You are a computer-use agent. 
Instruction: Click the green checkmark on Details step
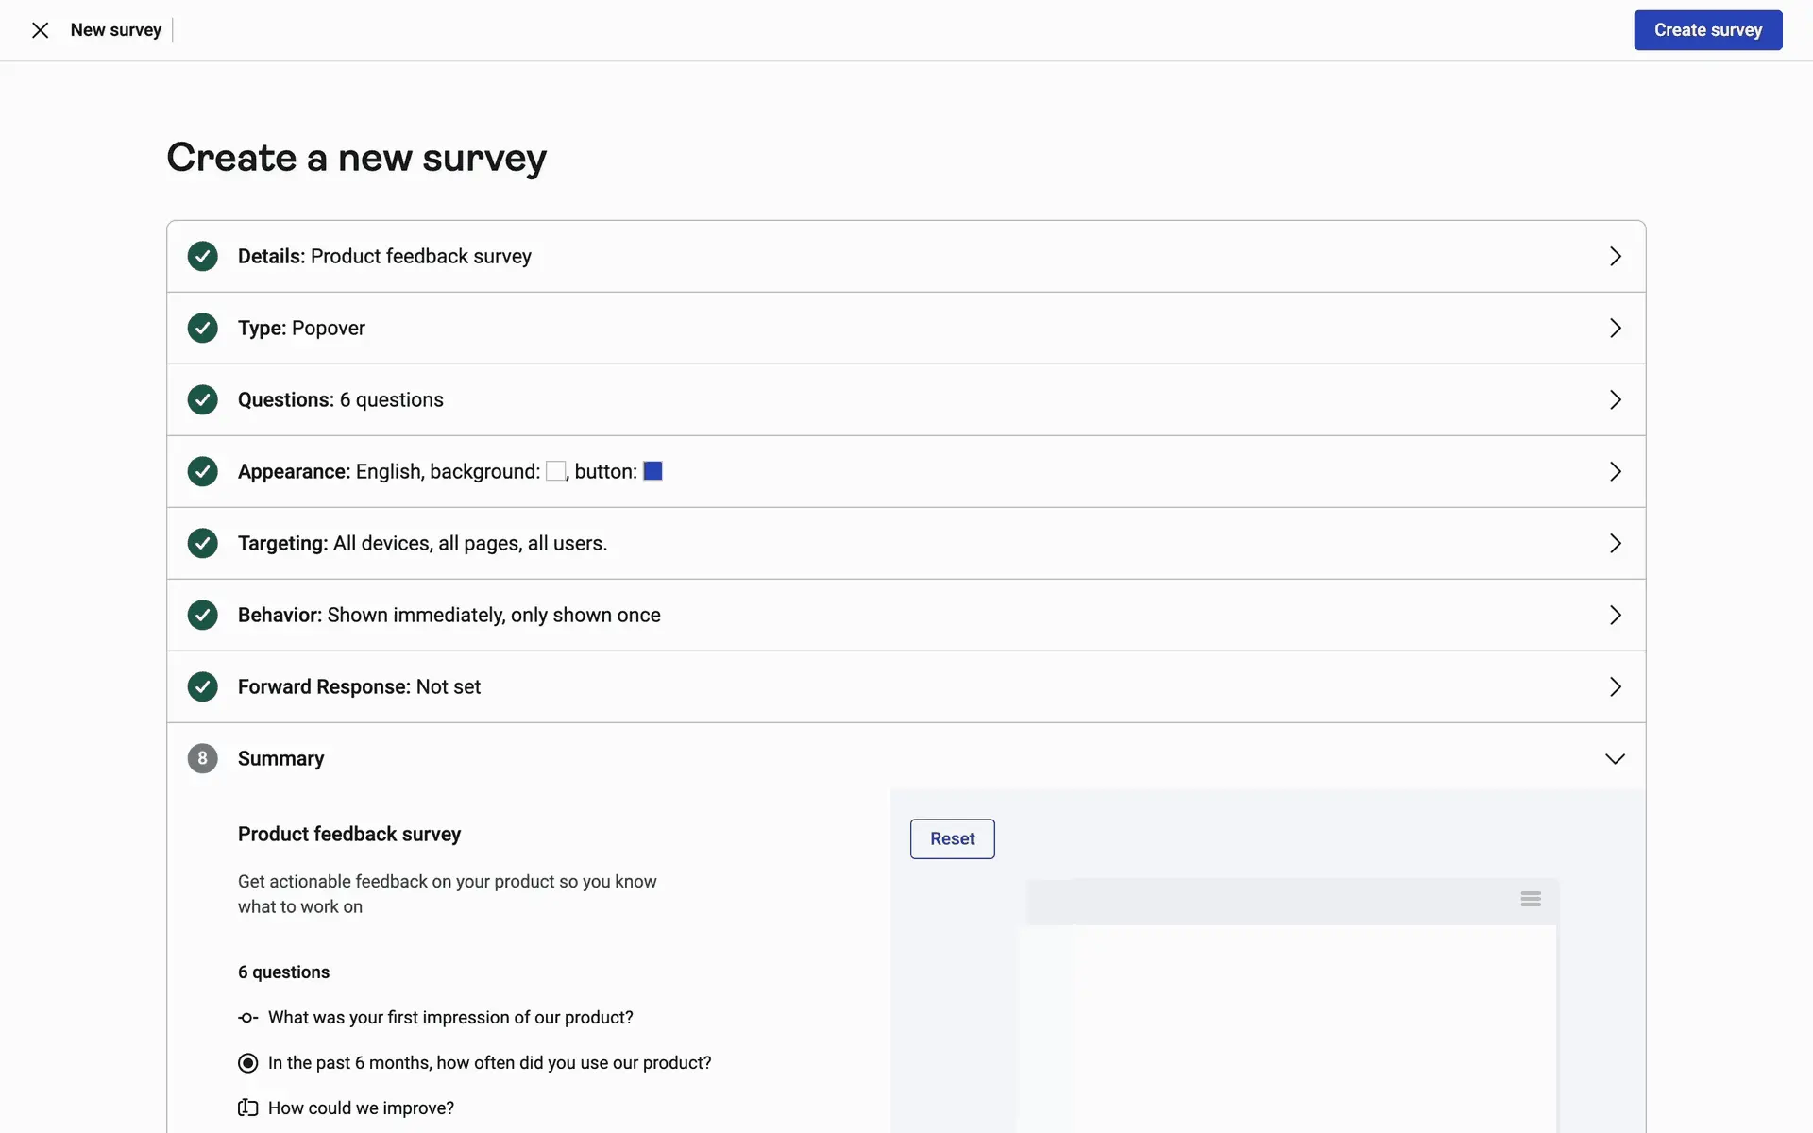pos(202,256)
